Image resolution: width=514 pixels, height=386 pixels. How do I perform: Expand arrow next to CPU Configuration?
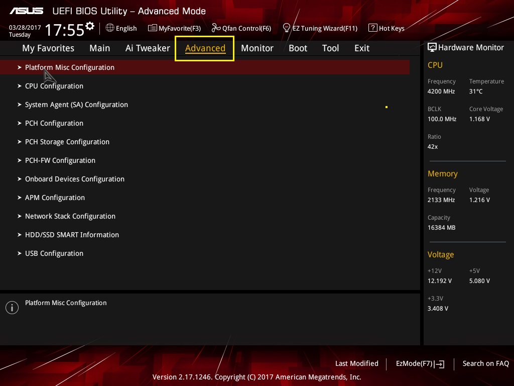[20, 86]
